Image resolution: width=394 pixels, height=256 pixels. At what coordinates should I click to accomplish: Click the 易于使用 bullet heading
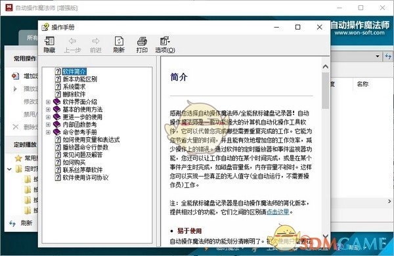pyautogui.click(x=190, y=231)
